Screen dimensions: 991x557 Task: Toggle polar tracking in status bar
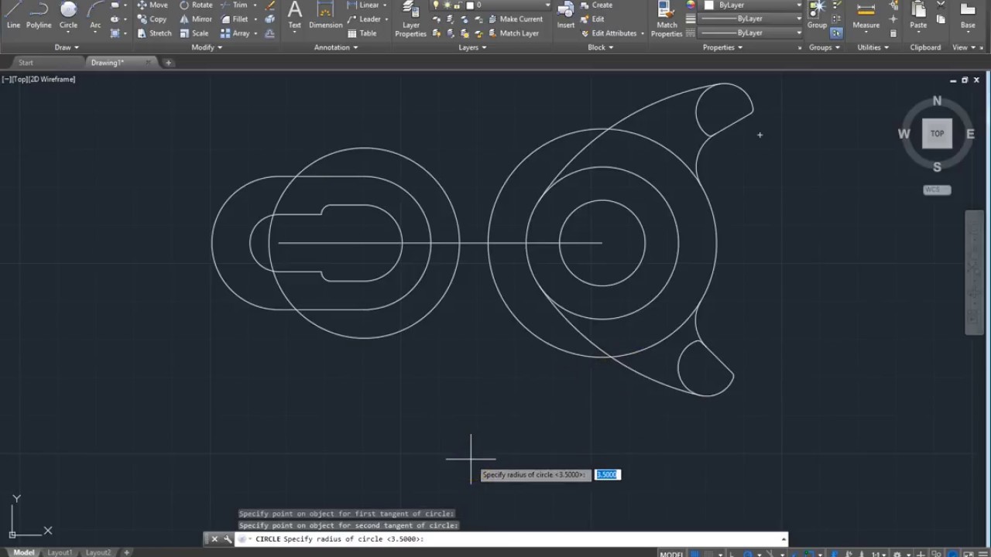pyautogui.click(x=747, y=553)
